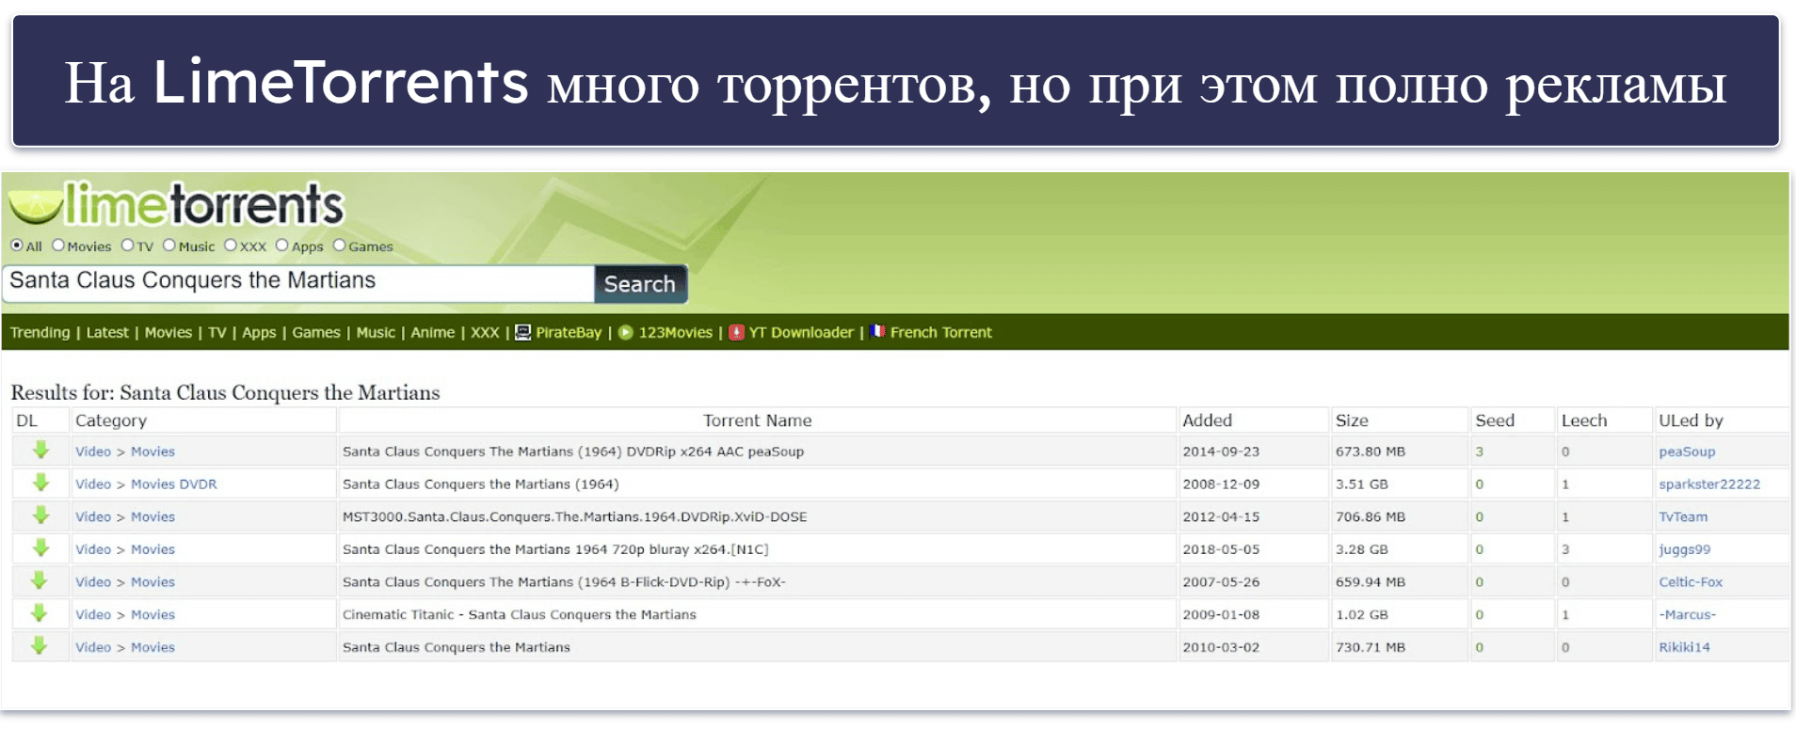The image size is (1796, 729).
Task: Click download arrow for MST3000 DVDRip XviD-DOSE row
Action: [x=40, y=516]
